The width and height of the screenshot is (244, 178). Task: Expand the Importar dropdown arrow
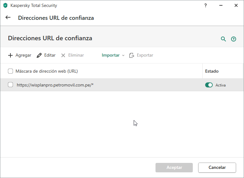[123, 55]
